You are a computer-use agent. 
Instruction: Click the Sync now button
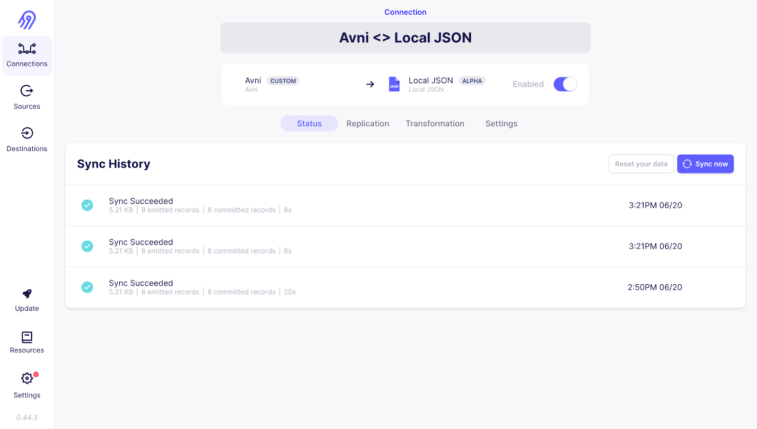point(705,164)
